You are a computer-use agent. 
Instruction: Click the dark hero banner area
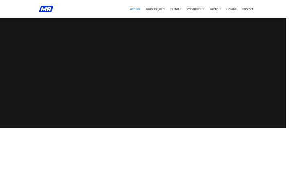click(143, 73)
